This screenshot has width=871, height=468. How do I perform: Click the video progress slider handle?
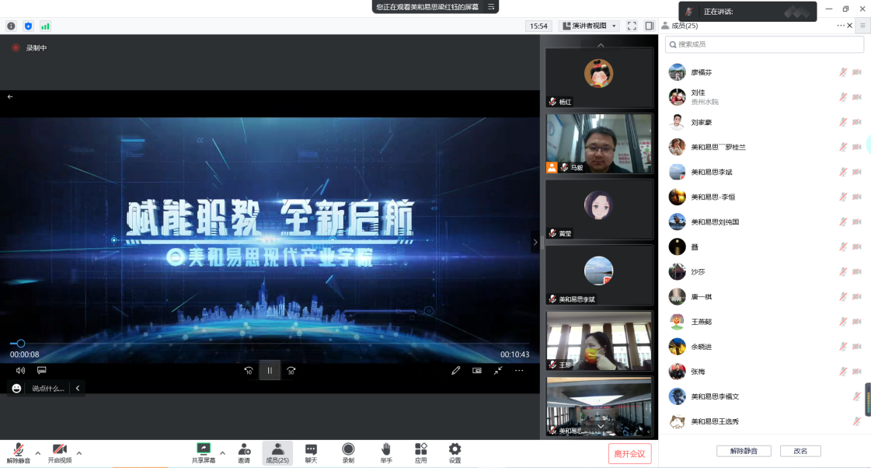pyautogui.click(x=20, y=344)
